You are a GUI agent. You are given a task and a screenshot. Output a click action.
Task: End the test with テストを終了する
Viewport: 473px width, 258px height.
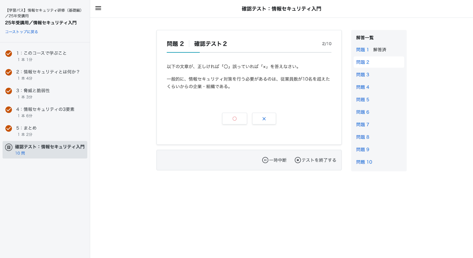[x=315, y=160]
